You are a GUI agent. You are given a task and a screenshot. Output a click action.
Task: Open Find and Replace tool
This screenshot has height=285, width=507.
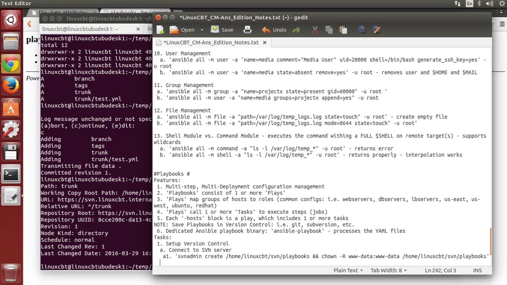pyautogui.click(x=376, y=30)
